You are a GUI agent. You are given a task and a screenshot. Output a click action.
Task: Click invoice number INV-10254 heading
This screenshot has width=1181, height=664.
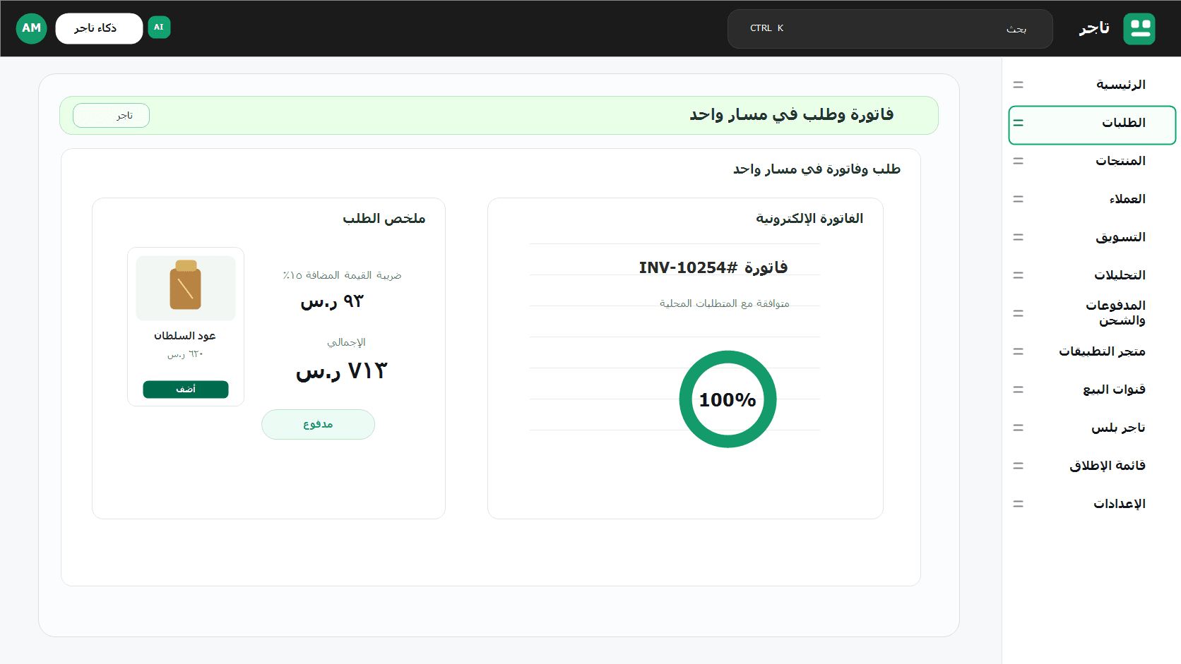713,267
